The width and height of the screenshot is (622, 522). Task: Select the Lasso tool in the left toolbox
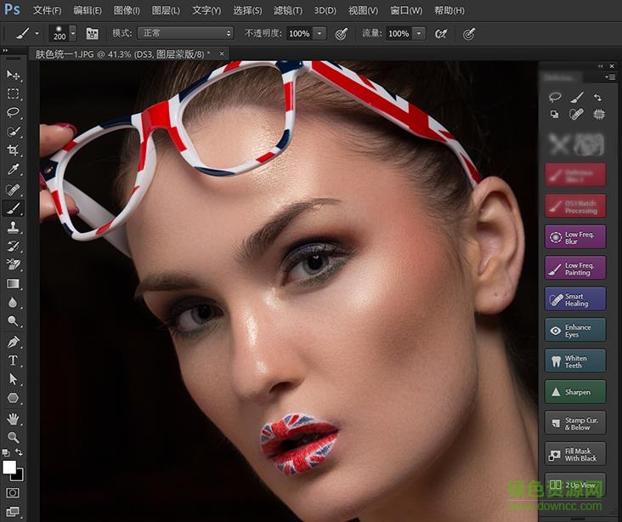click(x=14, y=112)
